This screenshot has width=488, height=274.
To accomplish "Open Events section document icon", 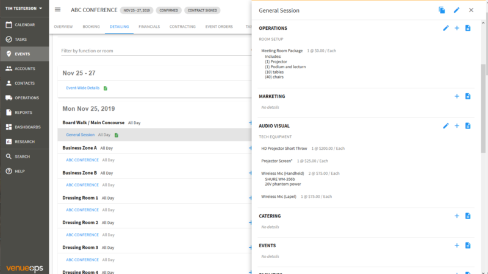I will click(x=468, y=245).
